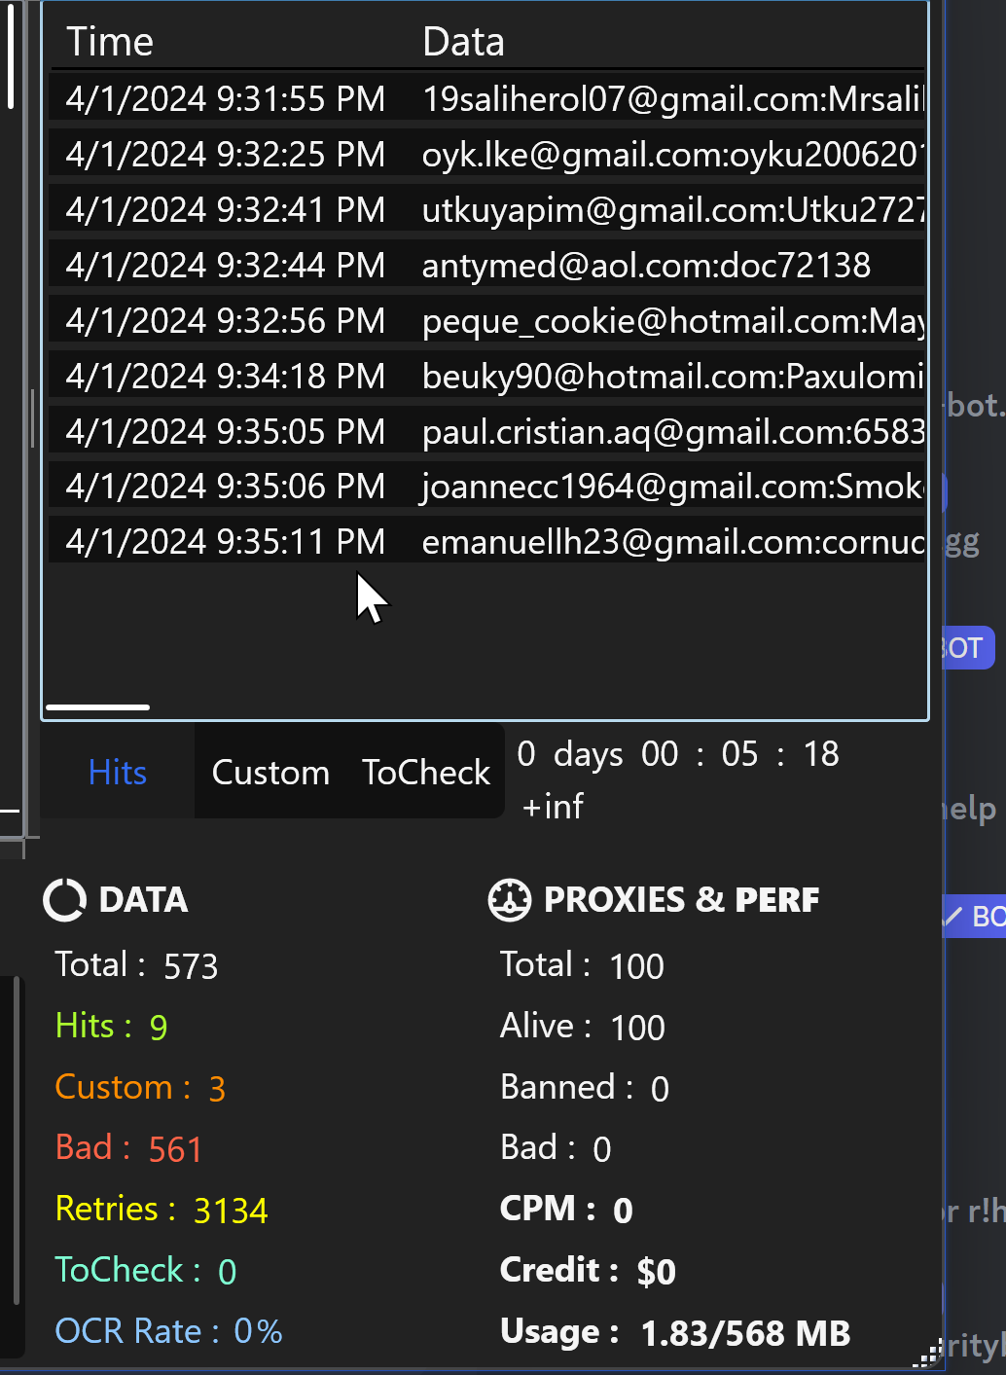
Task: Select the ToCheck tab
Action: point(426,773)
